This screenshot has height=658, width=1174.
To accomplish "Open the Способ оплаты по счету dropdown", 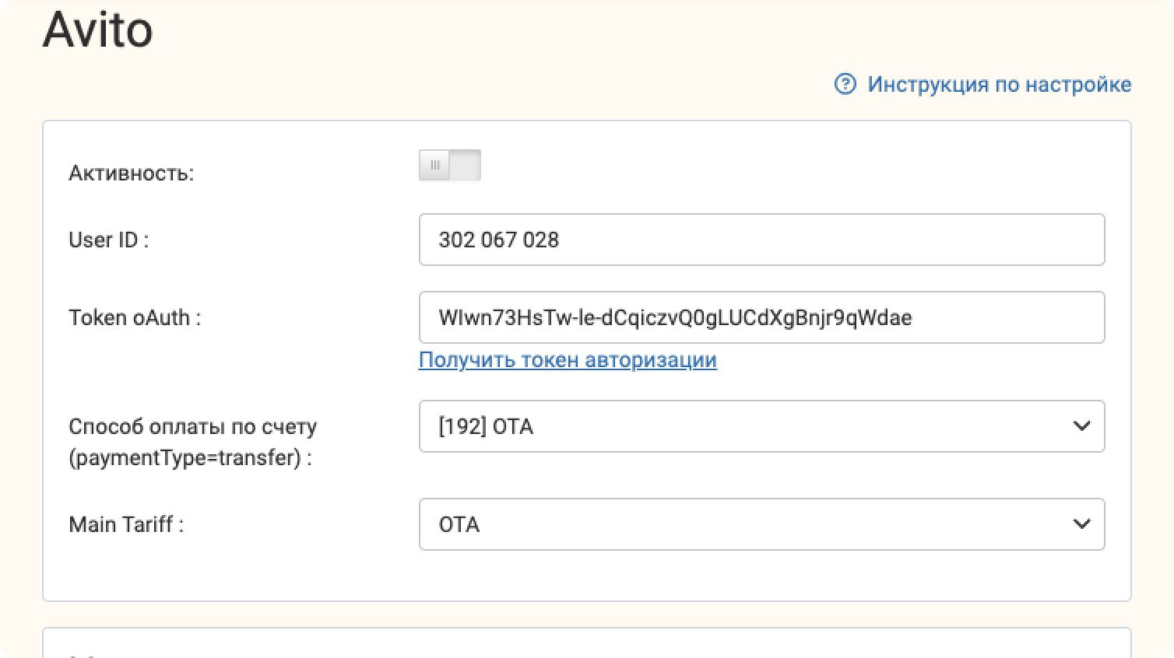I will click(761, 426).
